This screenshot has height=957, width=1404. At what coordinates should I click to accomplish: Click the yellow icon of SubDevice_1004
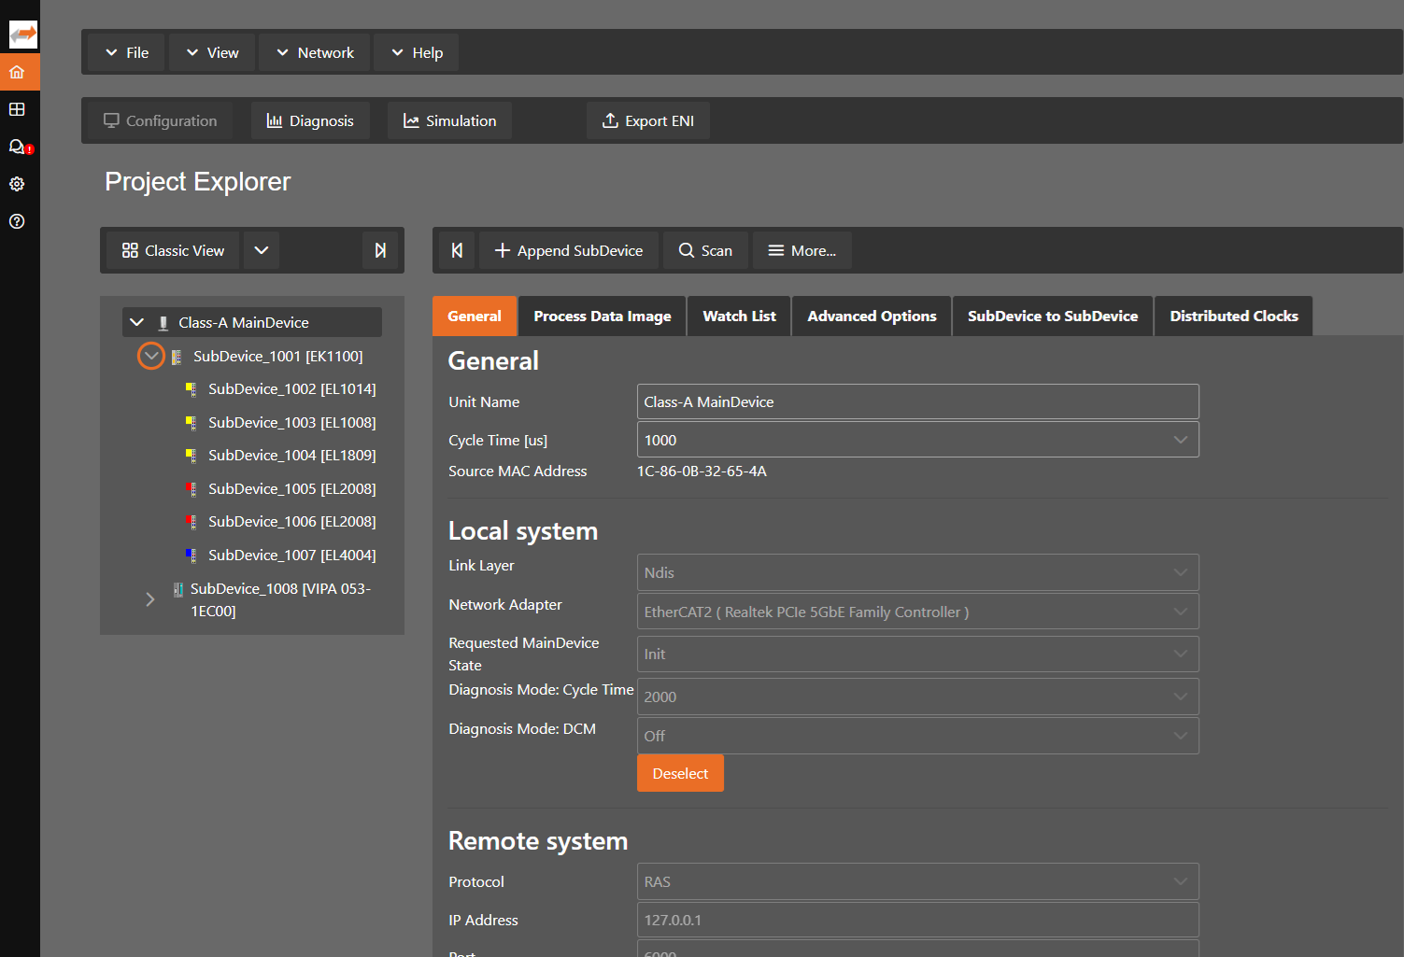191,456
